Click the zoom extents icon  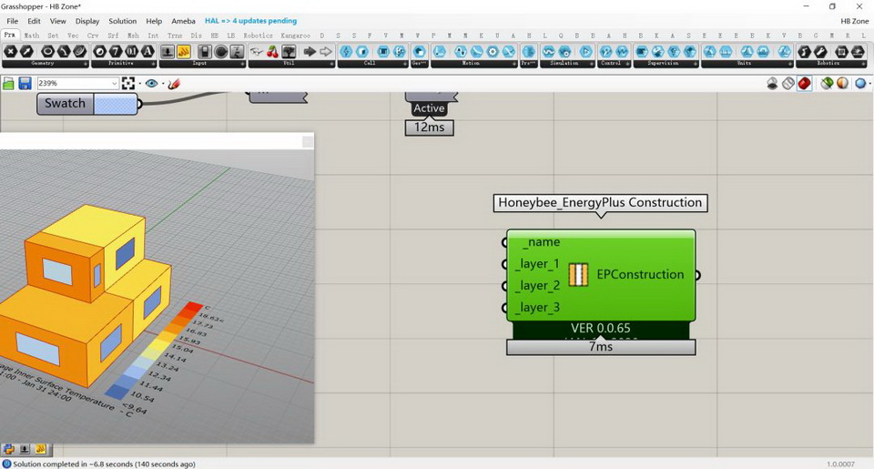click(128, 84)
